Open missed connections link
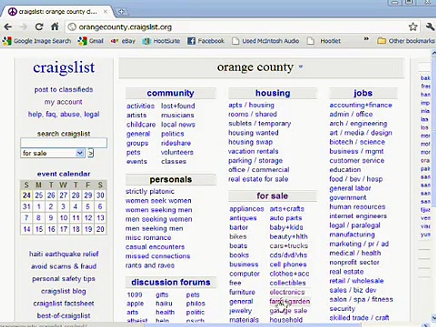This screenshot has height=327, width=436. coord(158,256)
